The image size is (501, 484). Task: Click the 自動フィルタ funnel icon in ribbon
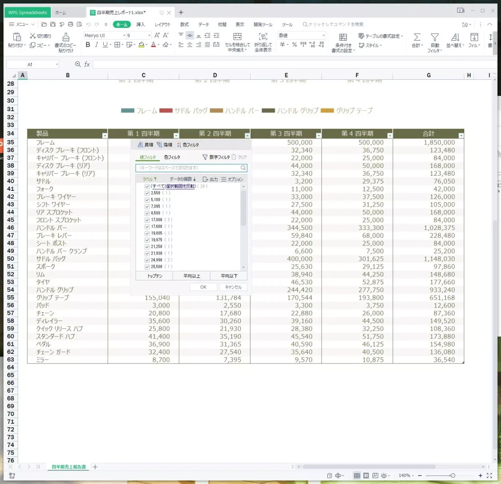pyautogui.click(x=434, y=37)
